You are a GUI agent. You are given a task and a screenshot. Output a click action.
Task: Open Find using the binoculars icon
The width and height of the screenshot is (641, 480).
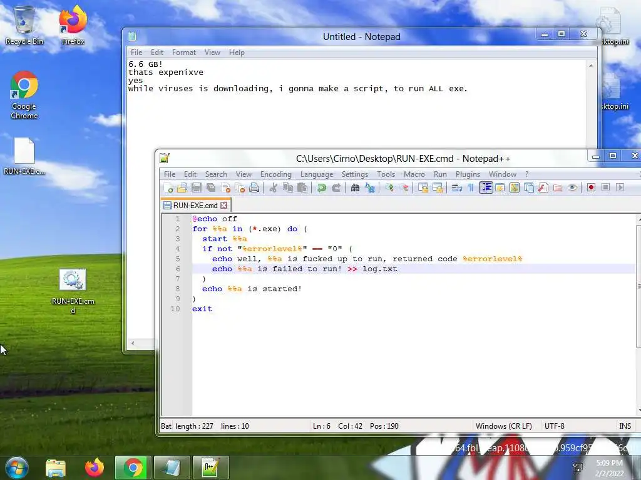pos(356,187)
